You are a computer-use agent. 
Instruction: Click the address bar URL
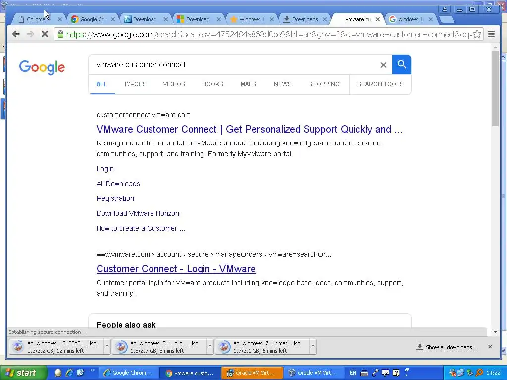point(268,34)
